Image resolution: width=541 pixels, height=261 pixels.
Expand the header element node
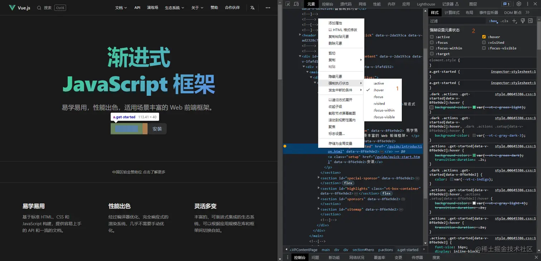pos(300,35)
